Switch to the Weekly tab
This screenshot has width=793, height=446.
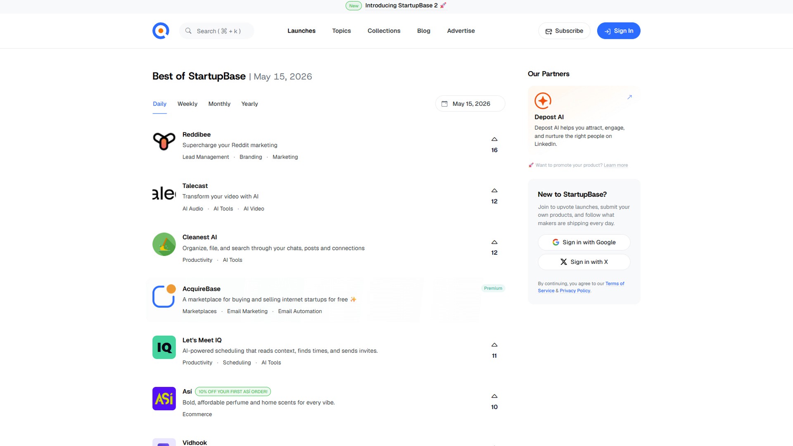(188, 104)
